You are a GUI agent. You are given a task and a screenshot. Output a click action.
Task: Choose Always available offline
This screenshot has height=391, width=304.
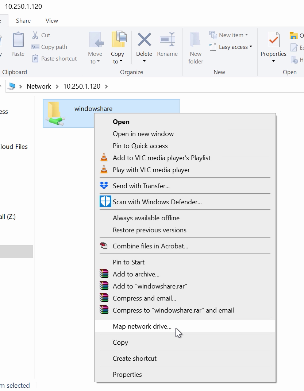tap(185, 218)
